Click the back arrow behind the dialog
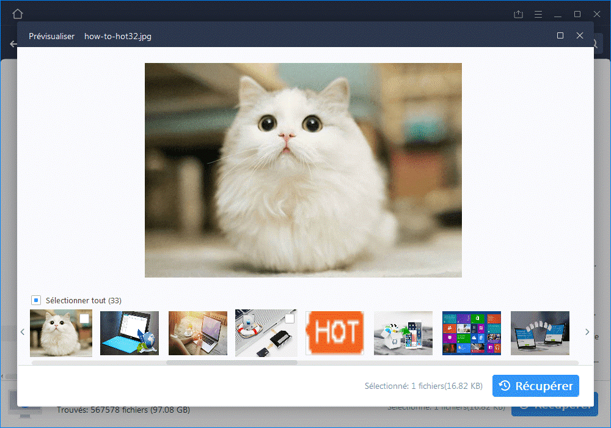The height and width of the screenshot is (428, 611). [x=13, y=44]
